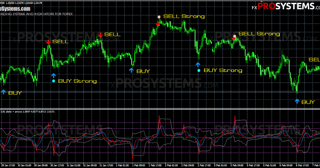Click the cyan dot beside left BUY Strong label
Image resolution: width=320 pixels, height=168 pixels.
(54, 81)
